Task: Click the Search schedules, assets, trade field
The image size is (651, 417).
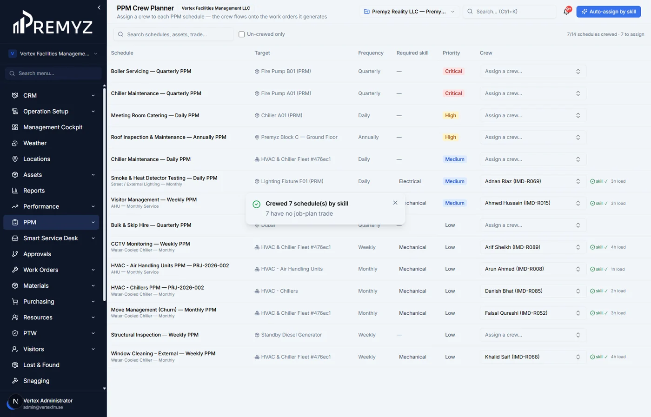Action: [x=173, y=34]
